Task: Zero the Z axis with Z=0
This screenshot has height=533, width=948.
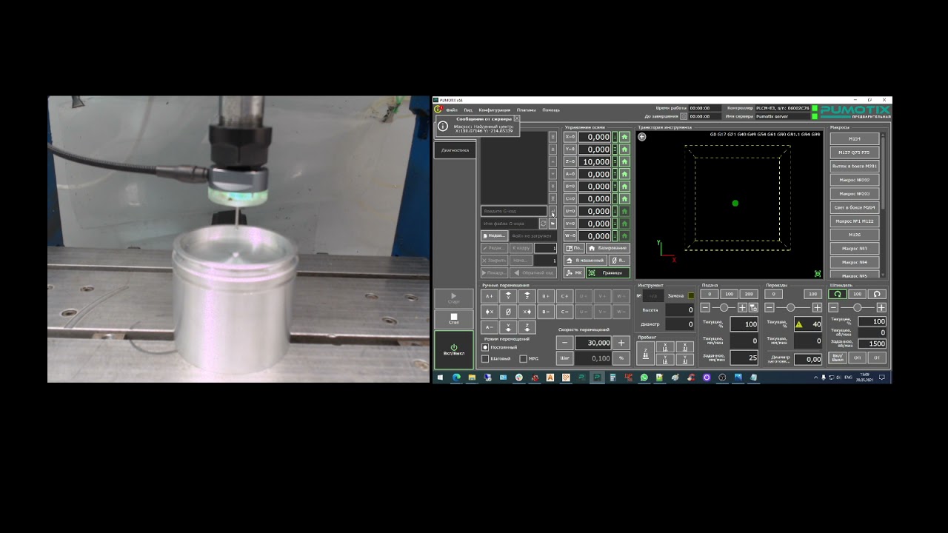Action: coord(570,161)
